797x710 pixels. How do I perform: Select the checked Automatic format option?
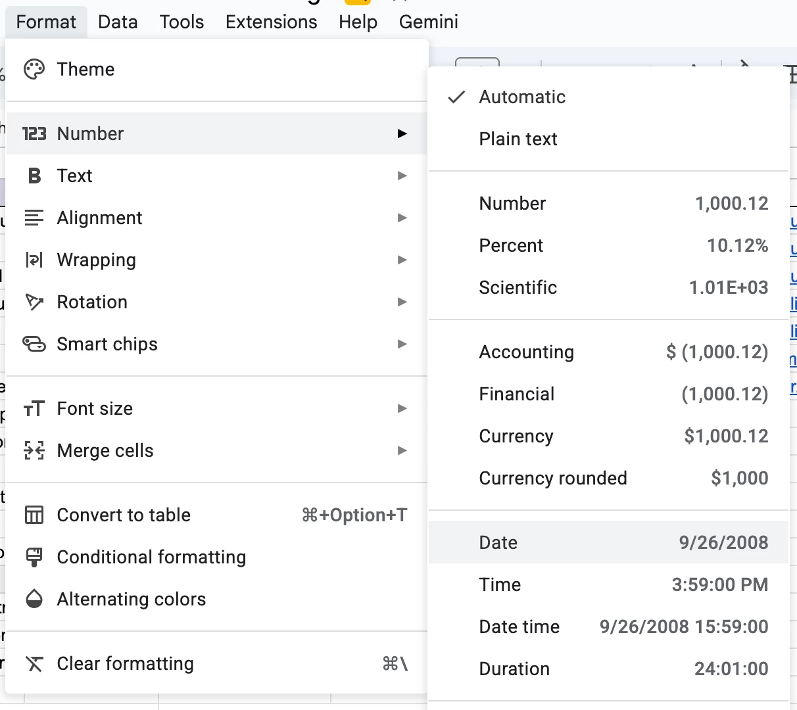pos(522,97)
